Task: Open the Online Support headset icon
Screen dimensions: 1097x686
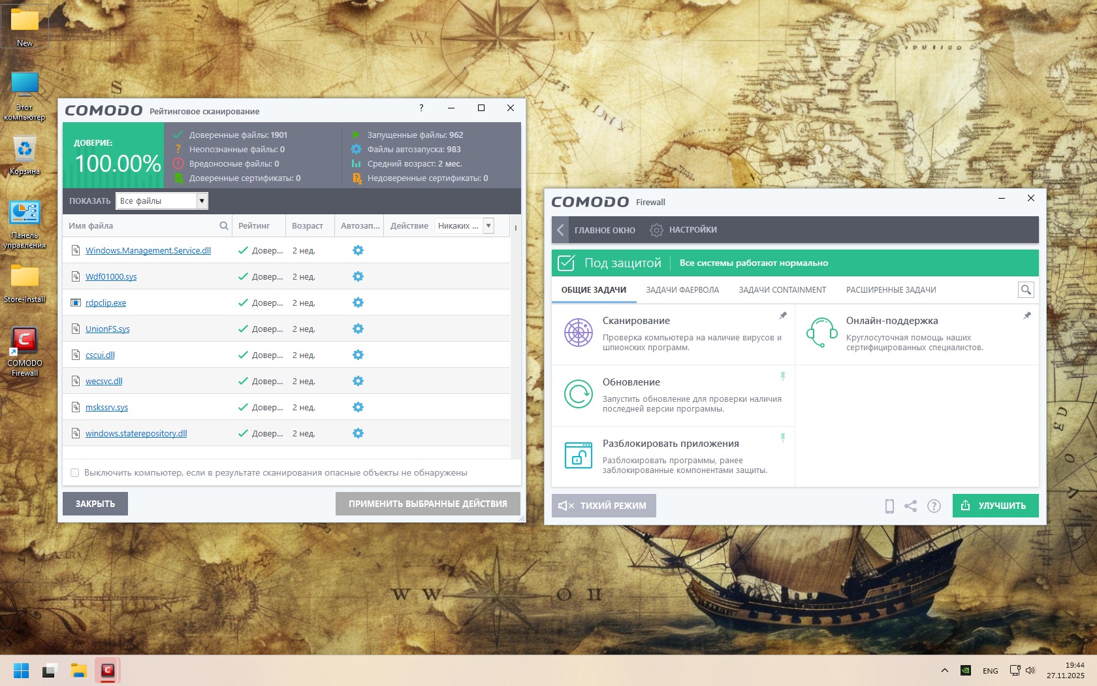Action: point(821,333)
